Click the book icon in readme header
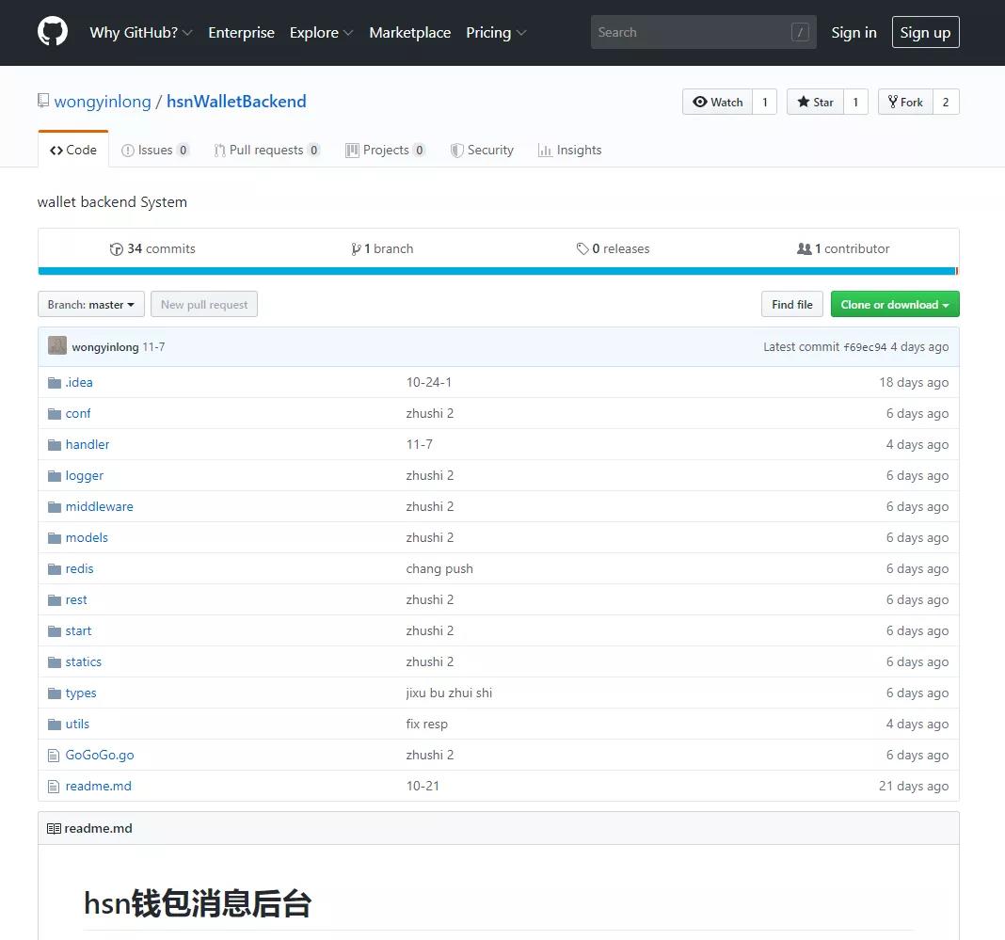Screen dimensions: 1005x940 (54, 829)
